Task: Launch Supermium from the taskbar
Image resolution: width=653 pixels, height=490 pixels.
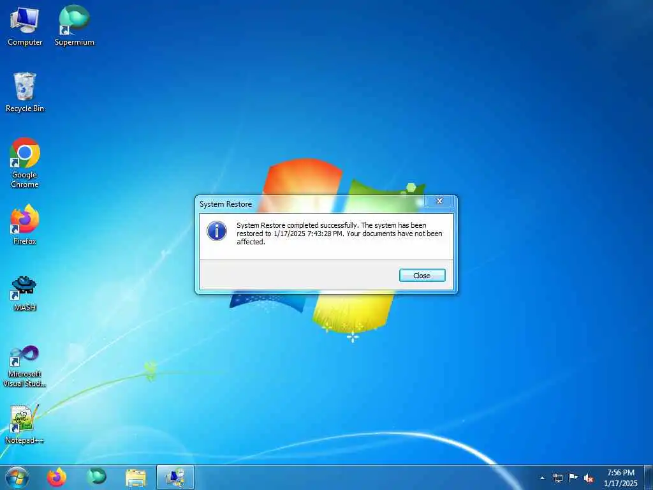Action: 96,477
